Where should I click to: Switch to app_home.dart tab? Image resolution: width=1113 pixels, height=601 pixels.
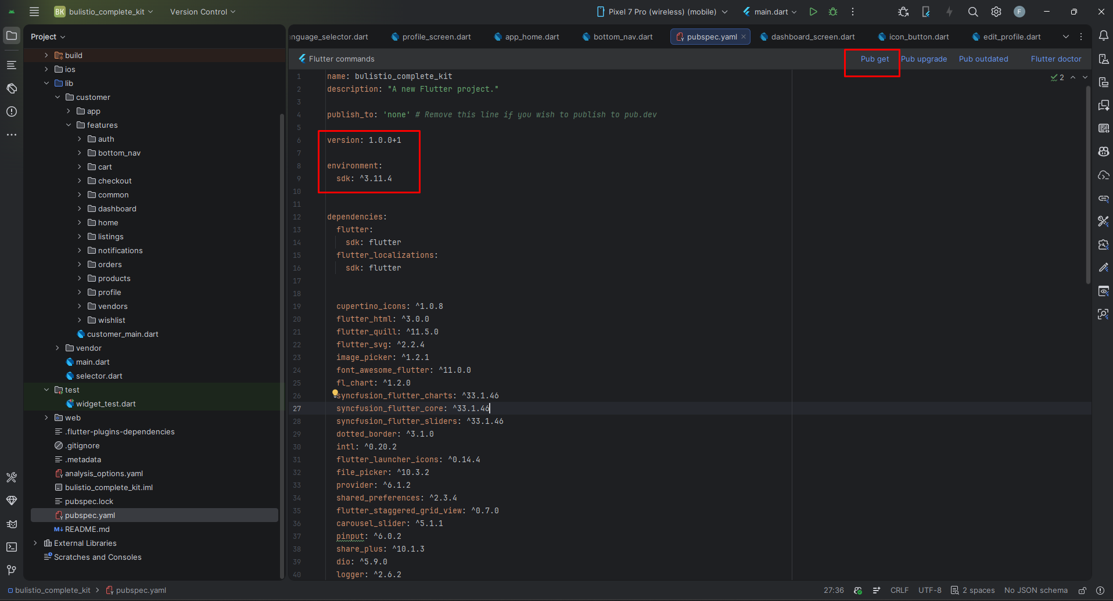[x=527, y=37]
